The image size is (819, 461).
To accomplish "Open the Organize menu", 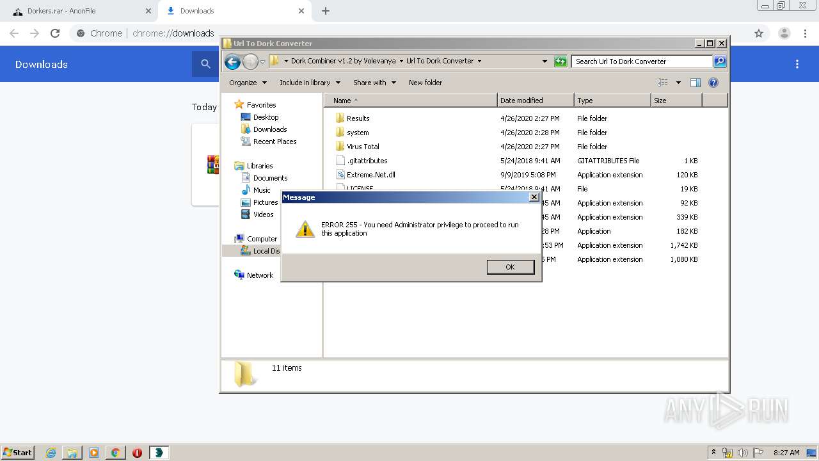I will click(248, 83).
